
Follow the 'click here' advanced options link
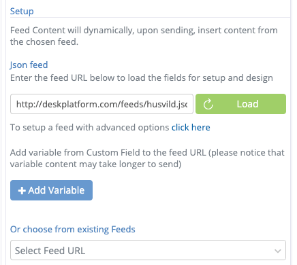[x=191, y=127]
